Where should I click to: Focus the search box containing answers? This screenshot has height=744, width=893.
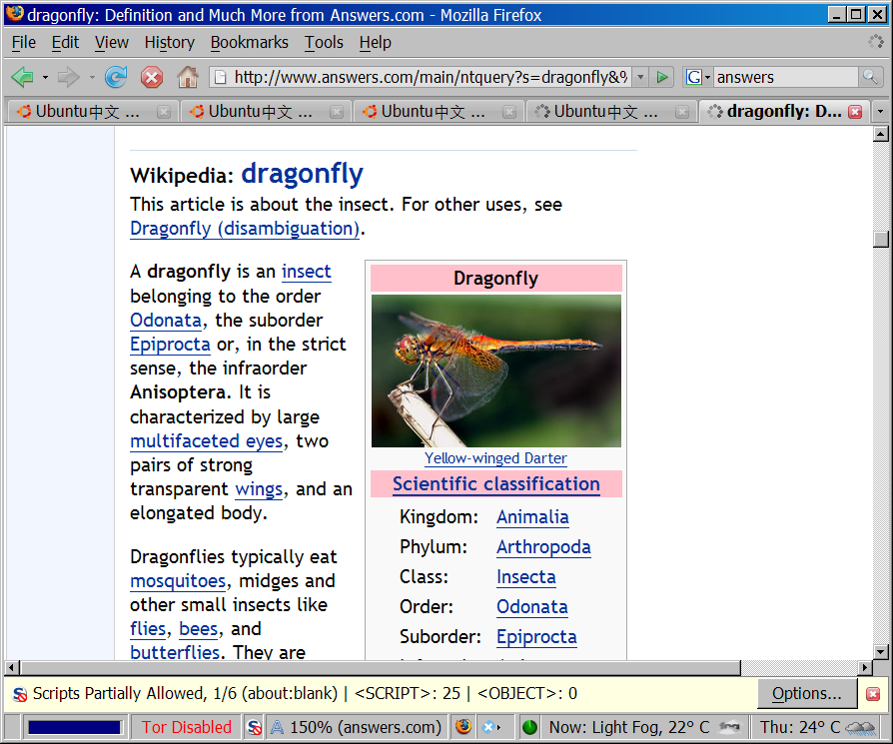(786, 77)
